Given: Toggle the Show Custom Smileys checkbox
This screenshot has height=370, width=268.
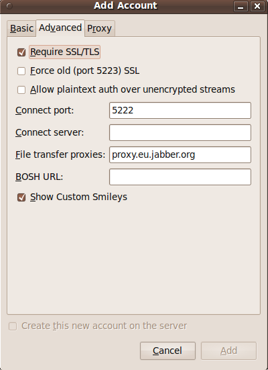Looking at the screenshot, I should pyautogui.click(x=21, y=197).
